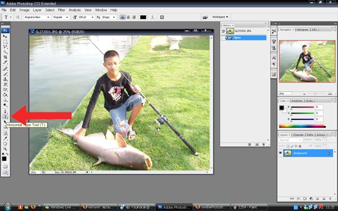This screenshot has height=211, width=338.
Task: Select the Horizontal Type tool
Action: tap(5, 116)
